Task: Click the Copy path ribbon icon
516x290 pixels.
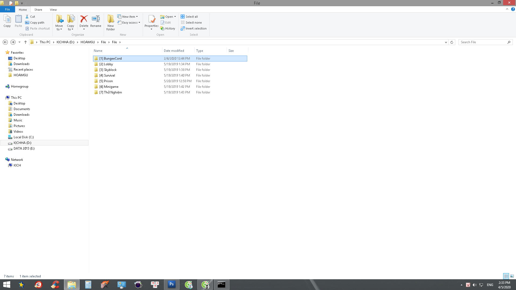Action: 27,23
